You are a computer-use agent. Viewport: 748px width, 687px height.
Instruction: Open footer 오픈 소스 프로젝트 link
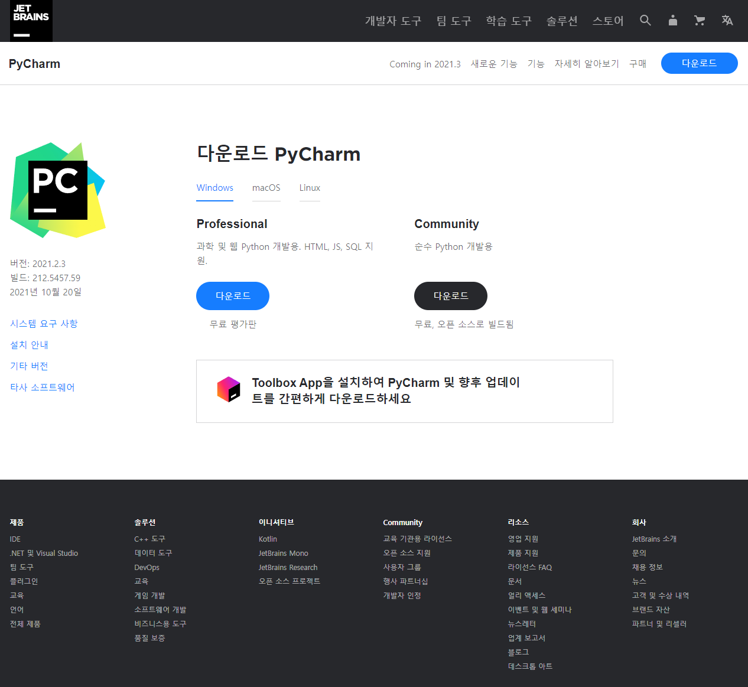coord(290,582)
